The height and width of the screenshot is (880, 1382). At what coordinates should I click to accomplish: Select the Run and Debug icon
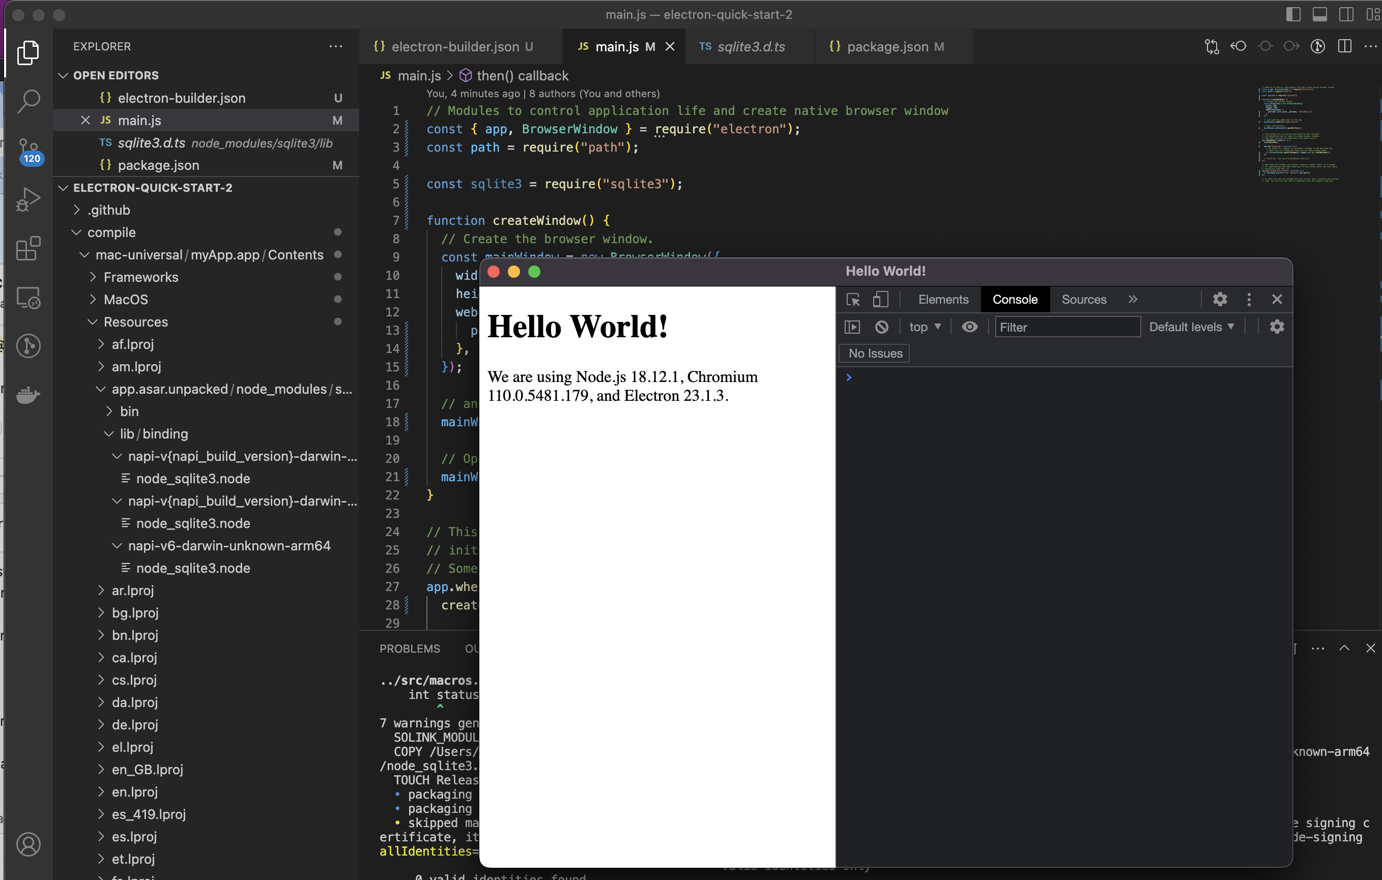pos(27,199)
